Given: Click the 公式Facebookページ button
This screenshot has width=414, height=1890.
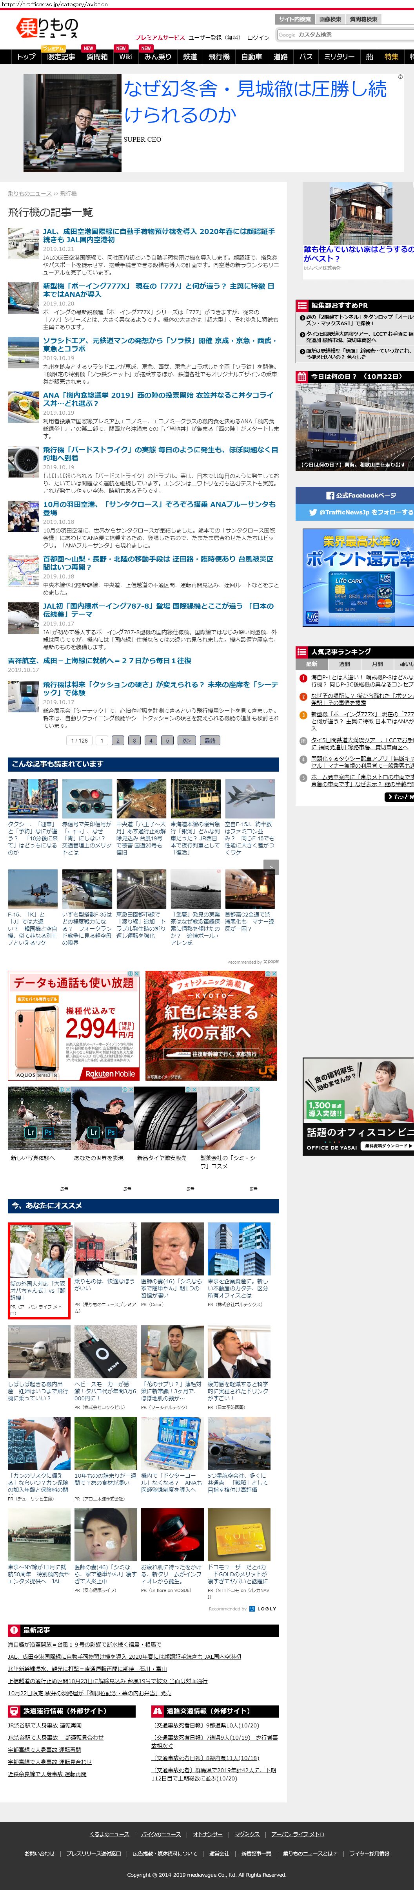Looking at the screenshot, I should point(355,495).
